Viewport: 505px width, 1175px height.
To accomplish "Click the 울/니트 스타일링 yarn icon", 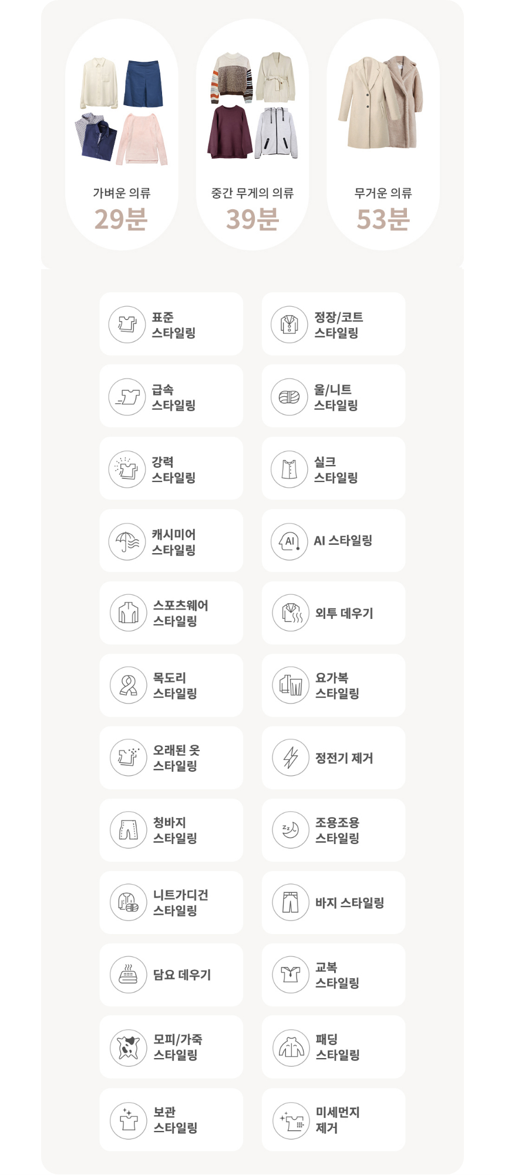I will (x=289, y=397).
